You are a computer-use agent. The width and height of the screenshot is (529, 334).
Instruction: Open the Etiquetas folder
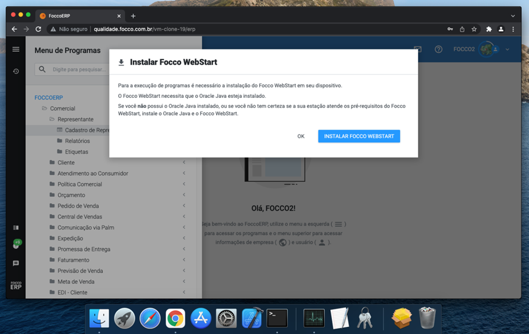tap(72, 151)
